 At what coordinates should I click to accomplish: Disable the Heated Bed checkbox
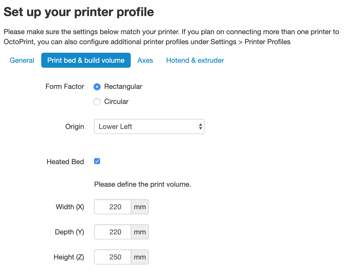click(97, 161)
